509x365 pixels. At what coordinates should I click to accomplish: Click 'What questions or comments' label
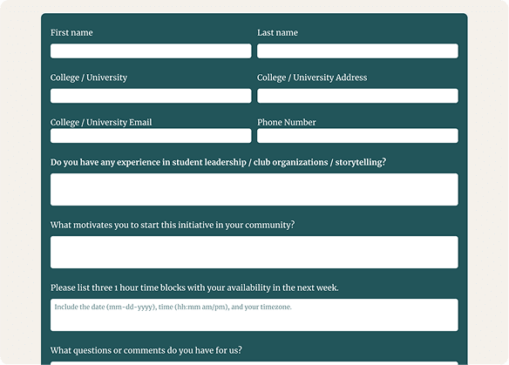tap(146, 350)
